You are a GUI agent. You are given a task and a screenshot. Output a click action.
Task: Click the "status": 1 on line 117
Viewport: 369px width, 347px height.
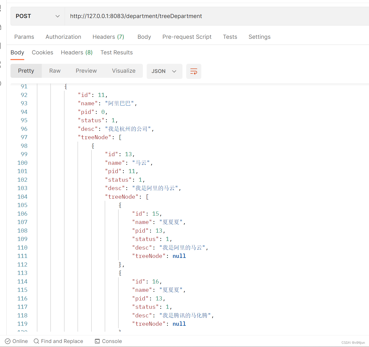(x=152, y=307)
